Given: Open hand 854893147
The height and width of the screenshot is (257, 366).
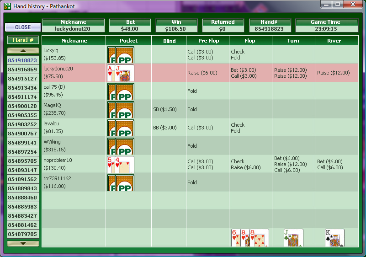Looking at the screenshot, I should (x=22, y=170).
